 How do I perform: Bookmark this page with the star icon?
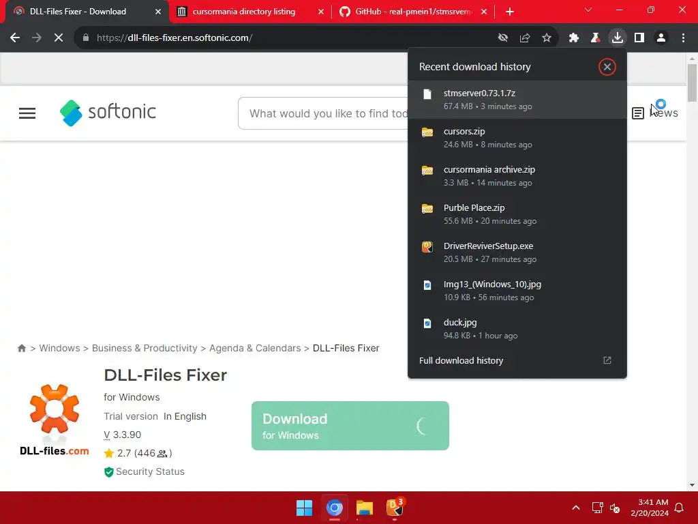point(547,38)
